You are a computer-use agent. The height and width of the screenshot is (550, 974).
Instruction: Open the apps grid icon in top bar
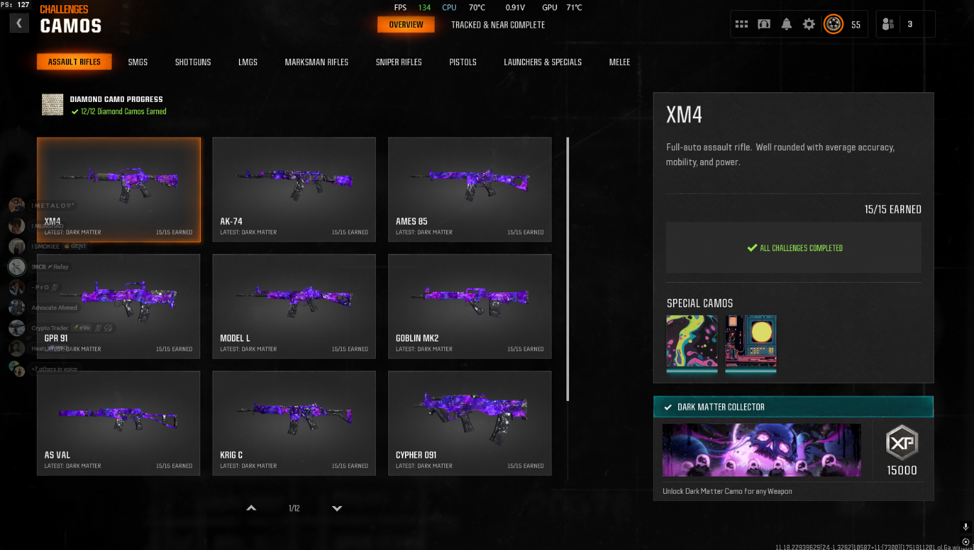coord(741,23)
